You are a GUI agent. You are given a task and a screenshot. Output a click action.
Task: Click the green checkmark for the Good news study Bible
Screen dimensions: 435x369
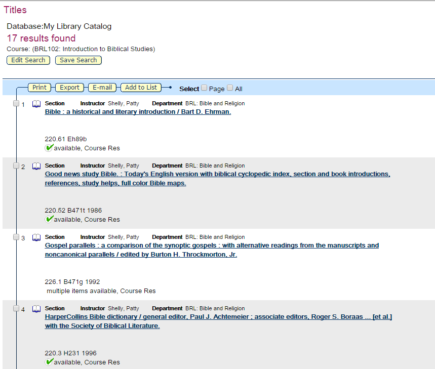[49, 219]
